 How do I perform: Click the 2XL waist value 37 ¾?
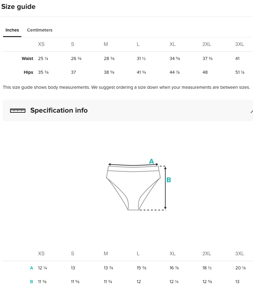coord(207,58)
